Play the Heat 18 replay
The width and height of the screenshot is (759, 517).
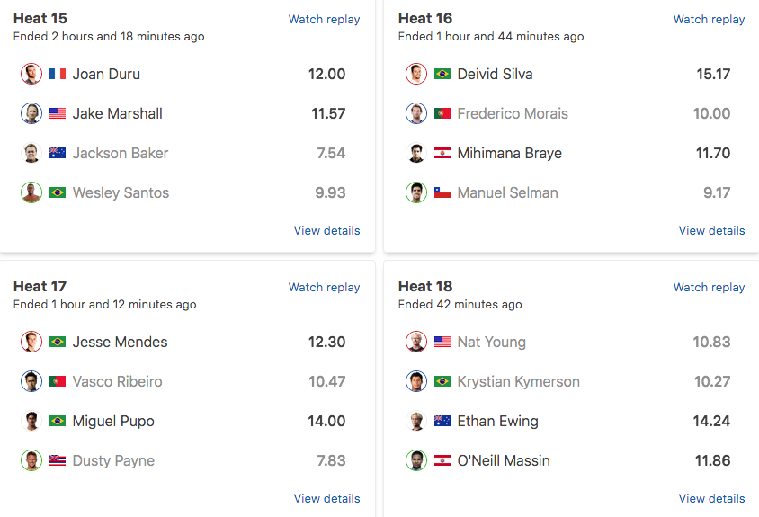coord(710,287)
